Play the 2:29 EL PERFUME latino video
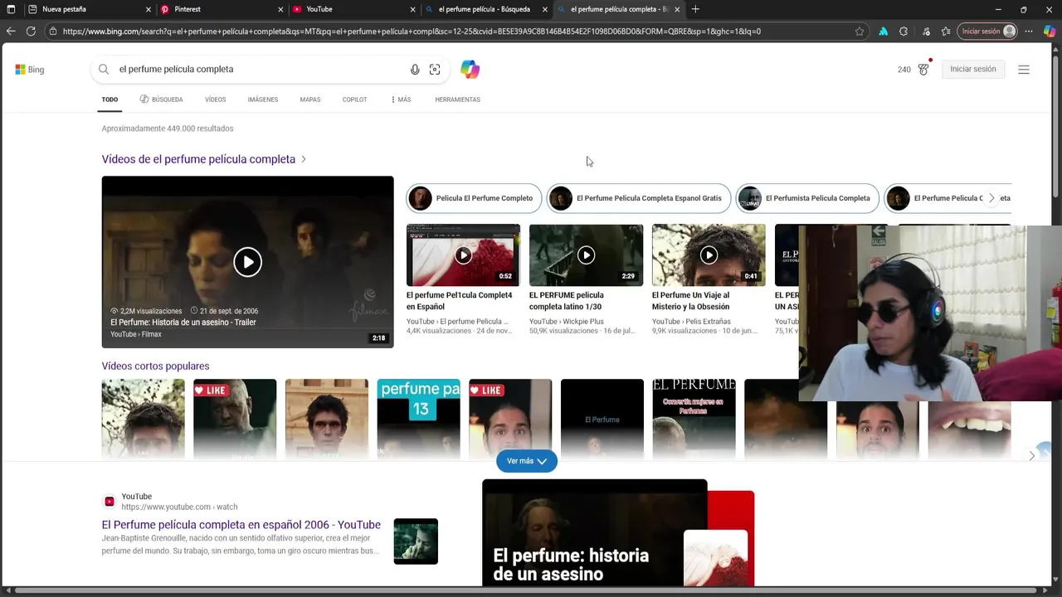 [x=586, y=255]
